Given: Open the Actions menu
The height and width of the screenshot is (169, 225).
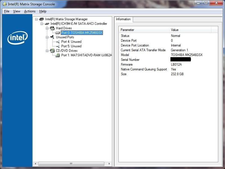Looking at the screenshot, I should 30,11.
